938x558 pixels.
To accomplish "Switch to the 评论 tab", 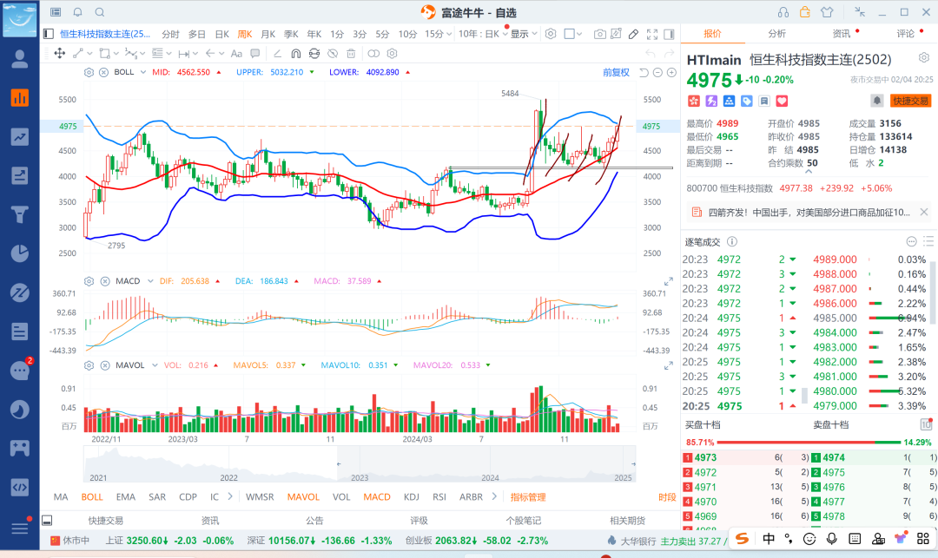I will point(906,34).
